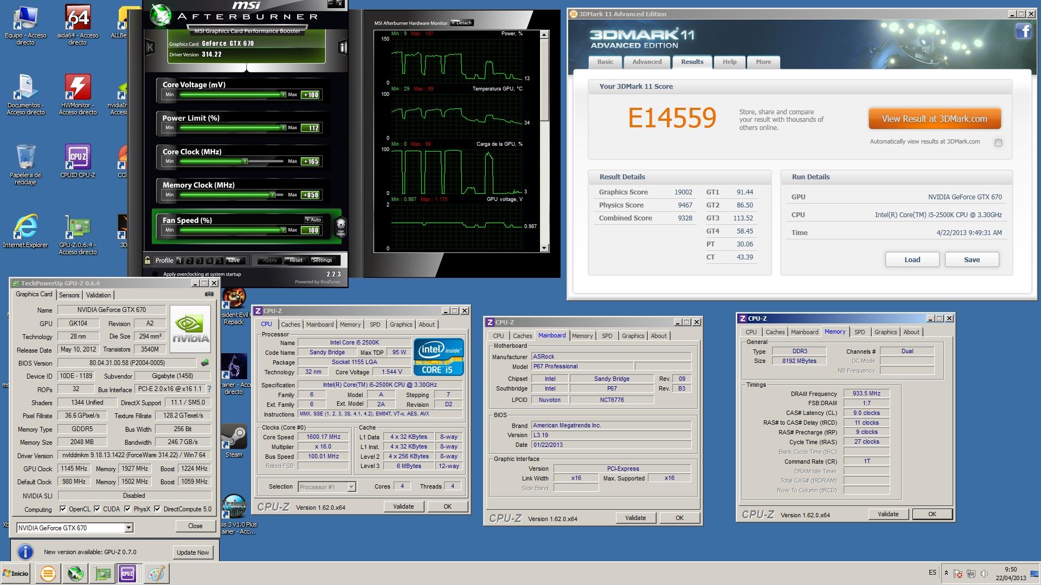
Task: Open the GPU-Z.0.6.4 desktop shortcut
Action: [78, 235]
